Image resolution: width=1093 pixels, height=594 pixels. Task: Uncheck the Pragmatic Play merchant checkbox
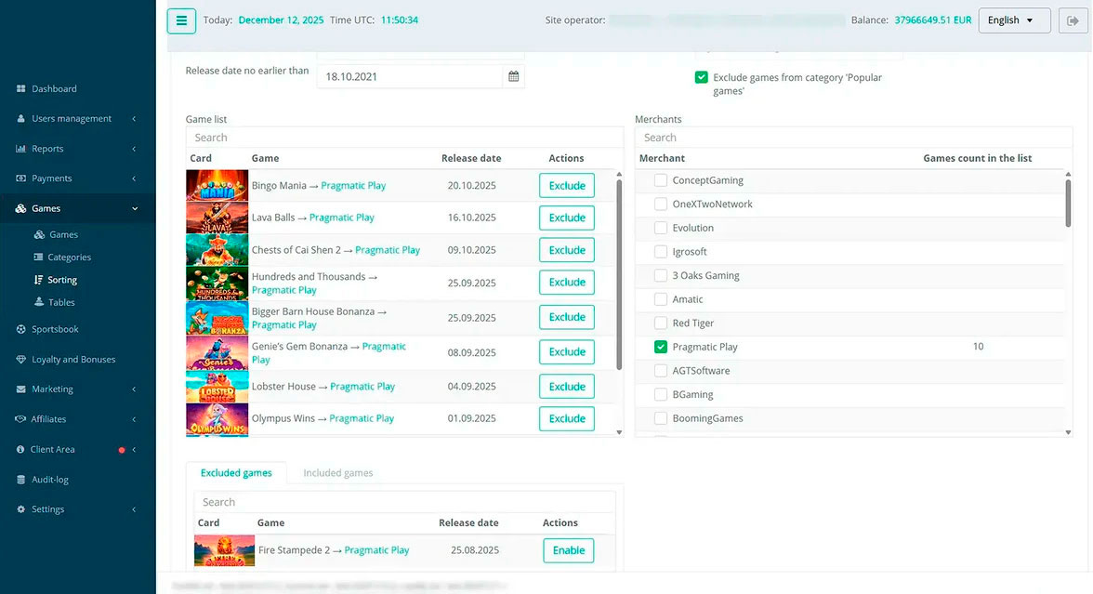[661, 347]
